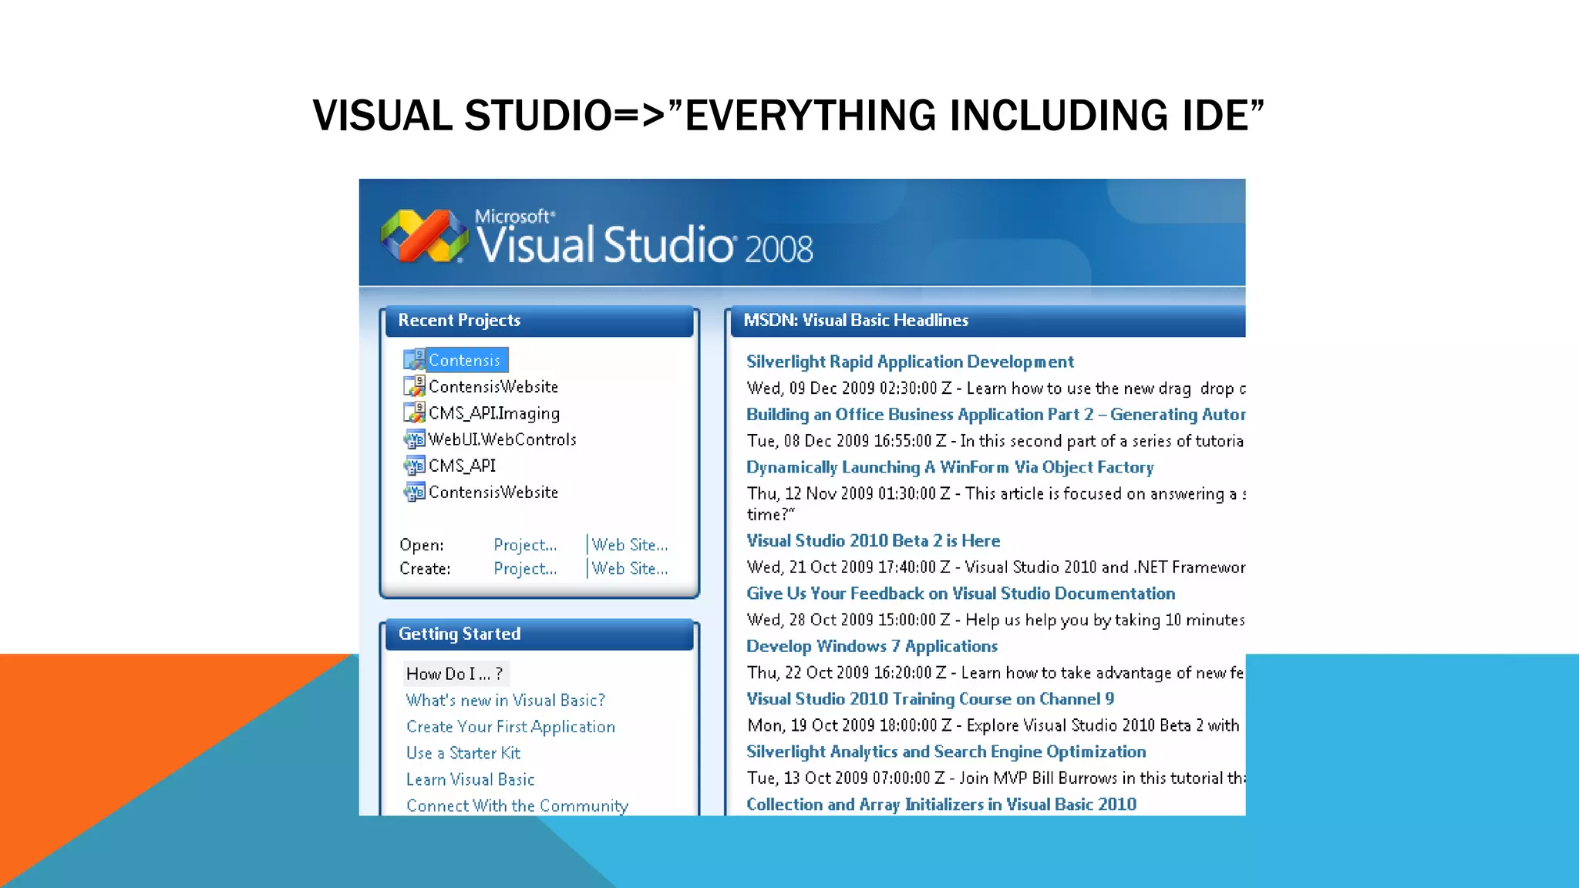The width and height of the screenshot is (1579, 888).
Task: Open the Create Your First Application link
Action: [510, 727]
